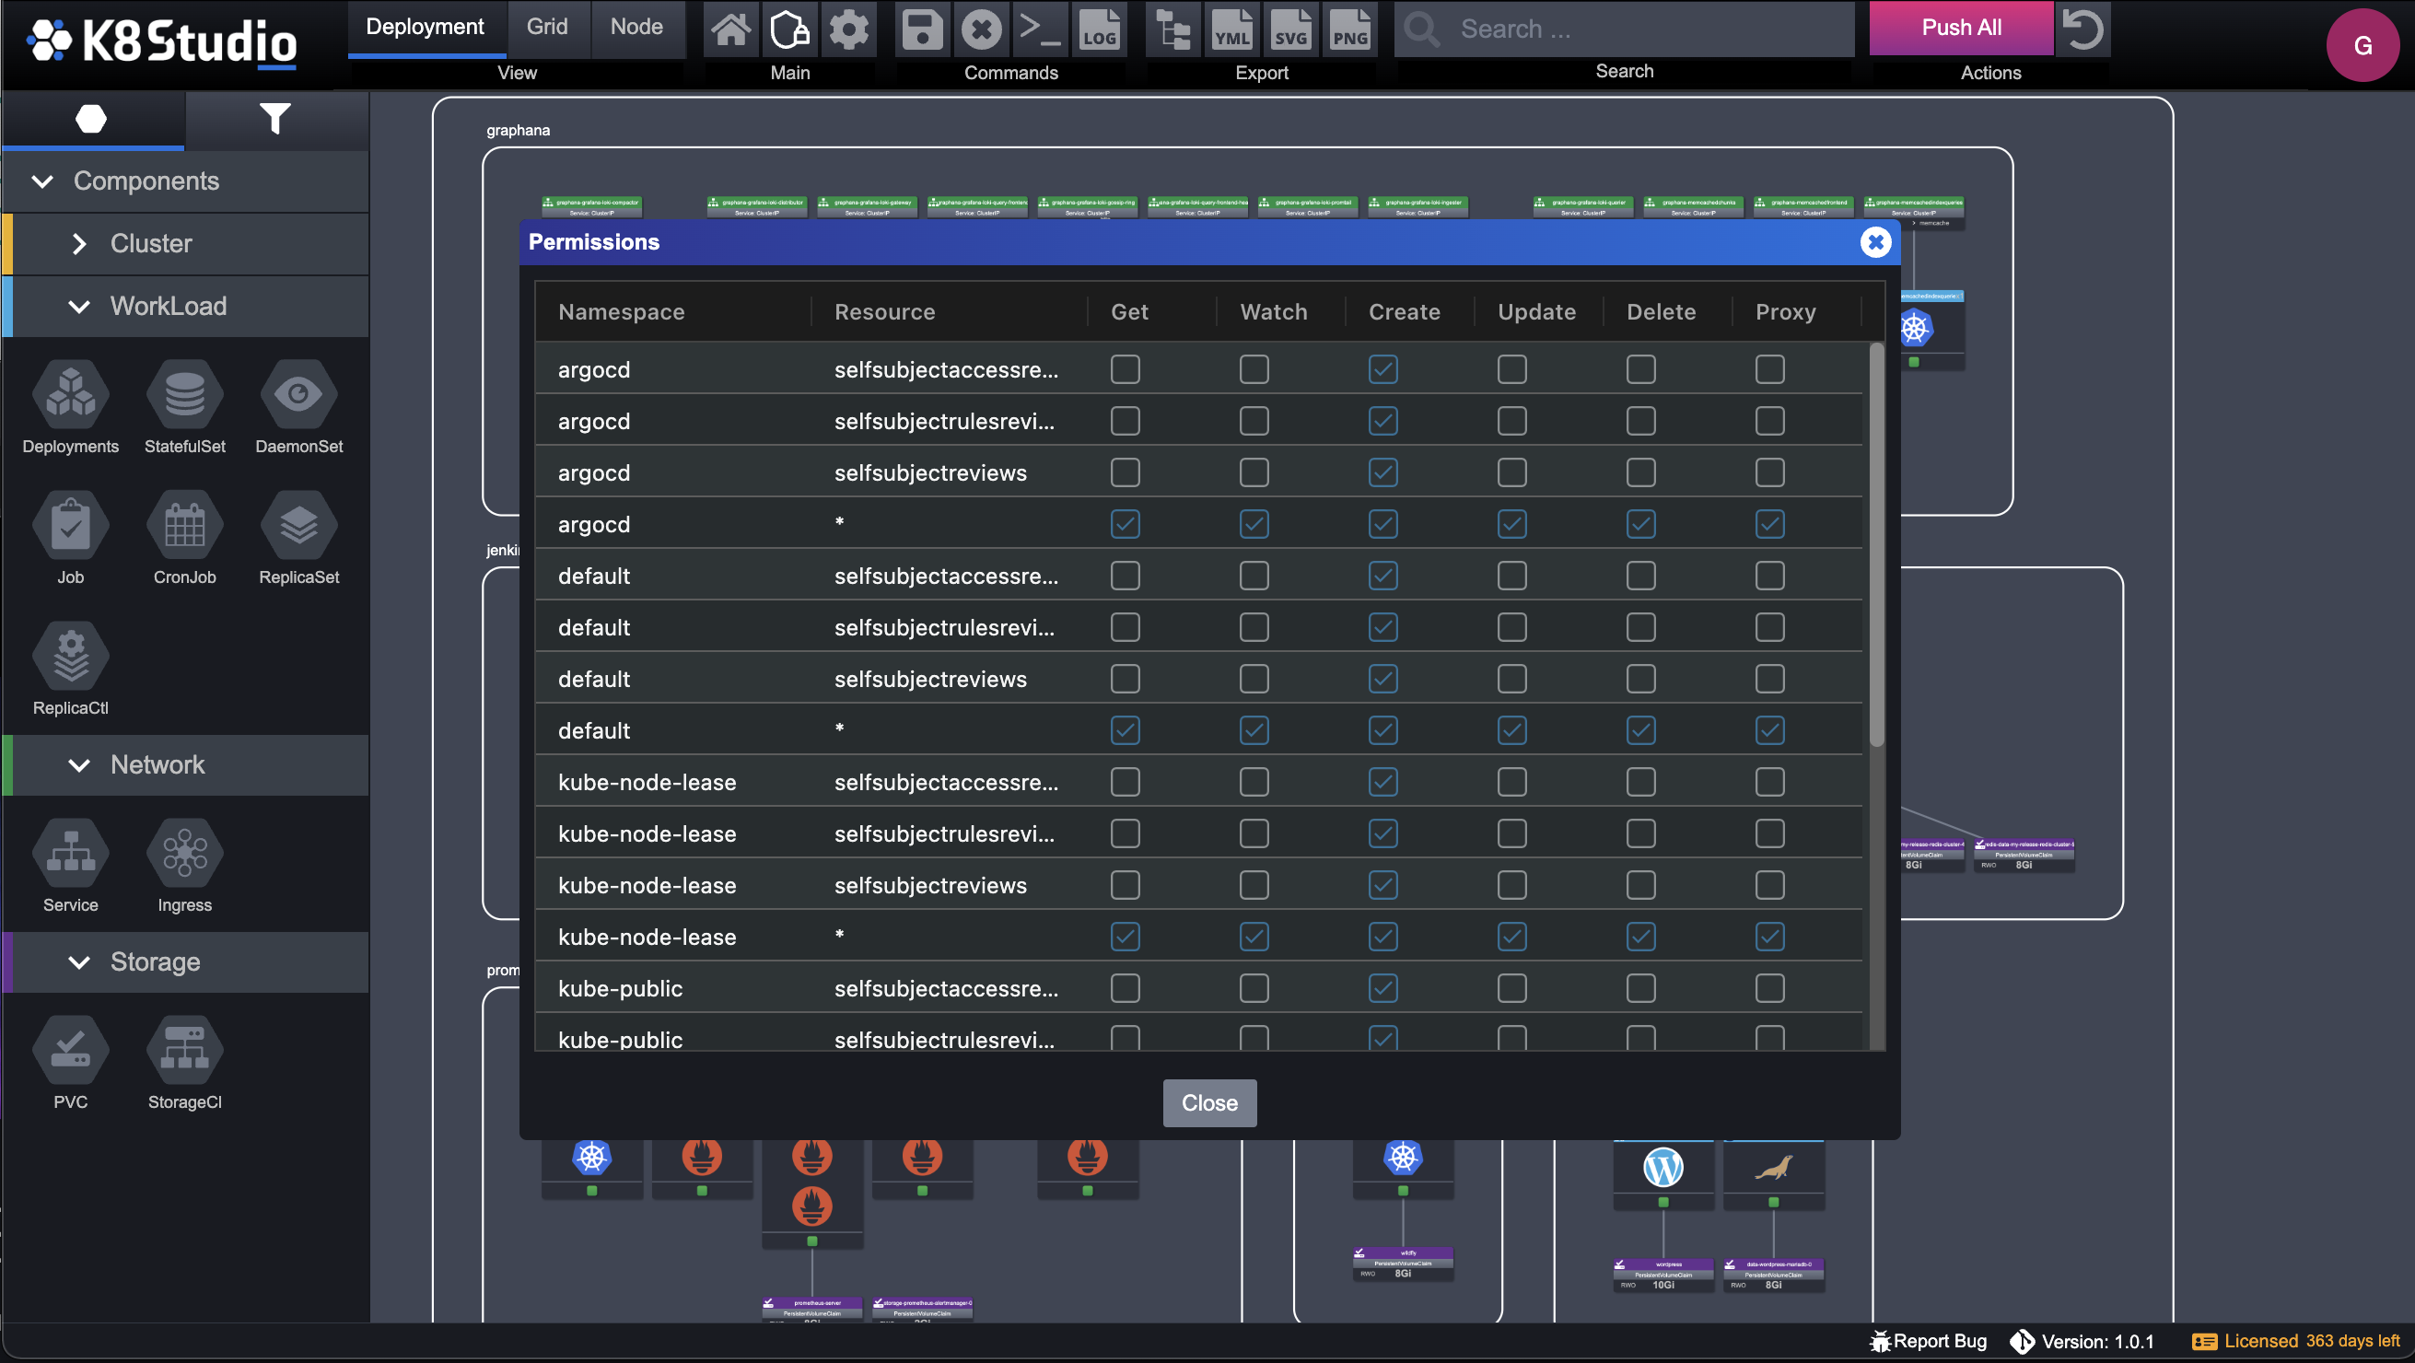This screenshot has height=1363, width=2415.
Task: Click the Save disk icon in Commands
Action: [x=923, y=29]
